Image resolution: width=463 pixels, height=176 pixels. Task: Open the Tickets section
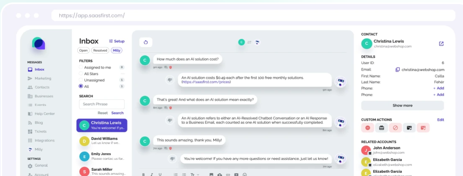point(37,131)
